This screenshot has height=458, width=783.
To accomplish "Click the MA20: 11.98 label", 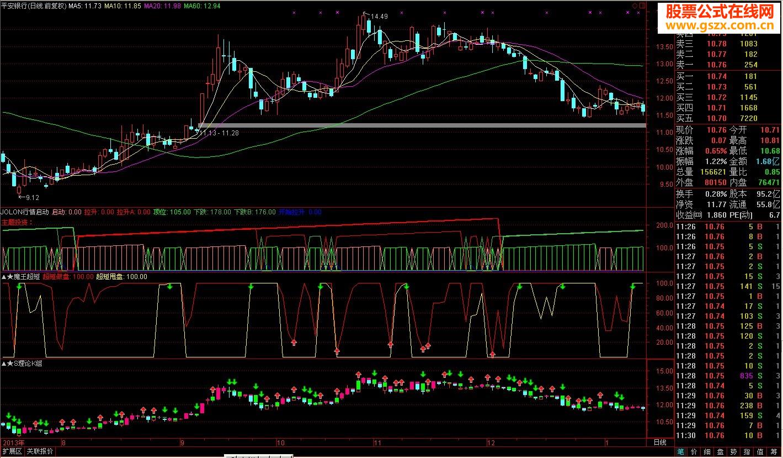I will click(162, 6).
